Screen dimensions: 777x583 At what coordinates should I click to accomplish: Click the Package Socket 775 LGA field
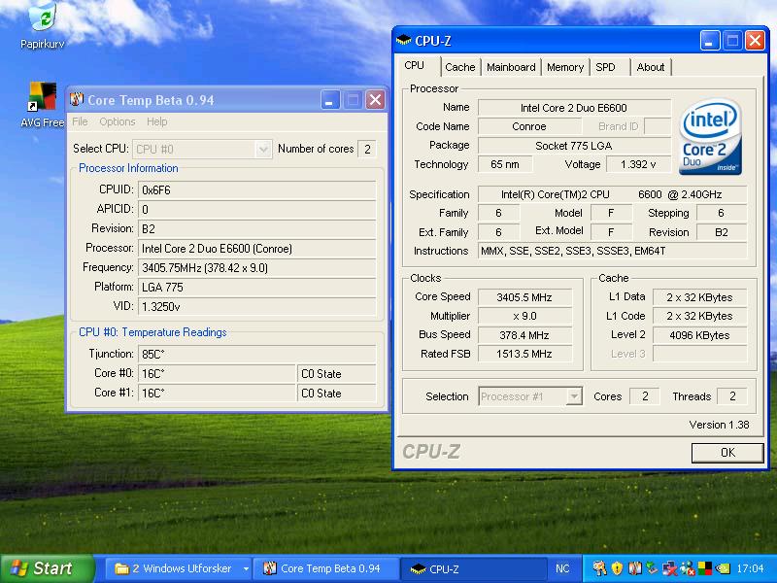pyautogui.click(x=574, y=146)
